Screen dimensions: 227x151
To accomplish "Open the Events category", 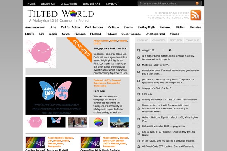I will click(x=128, y=27).
